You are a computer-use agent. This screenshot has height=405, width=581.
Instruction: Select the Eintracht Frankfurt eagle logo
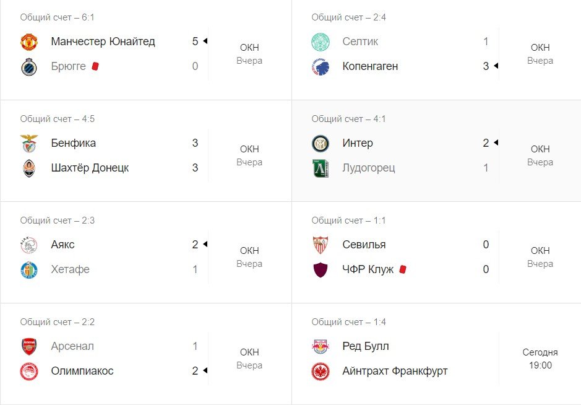click(x=321, y=372)
